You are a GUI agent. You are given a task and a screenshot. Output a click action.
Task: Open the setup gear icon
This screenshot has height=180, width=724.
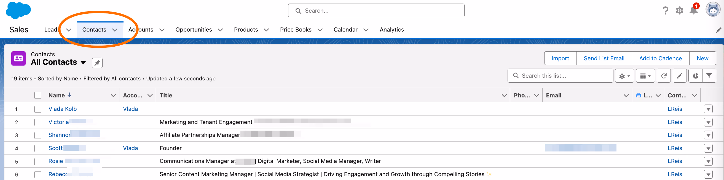tap(679, 11)
